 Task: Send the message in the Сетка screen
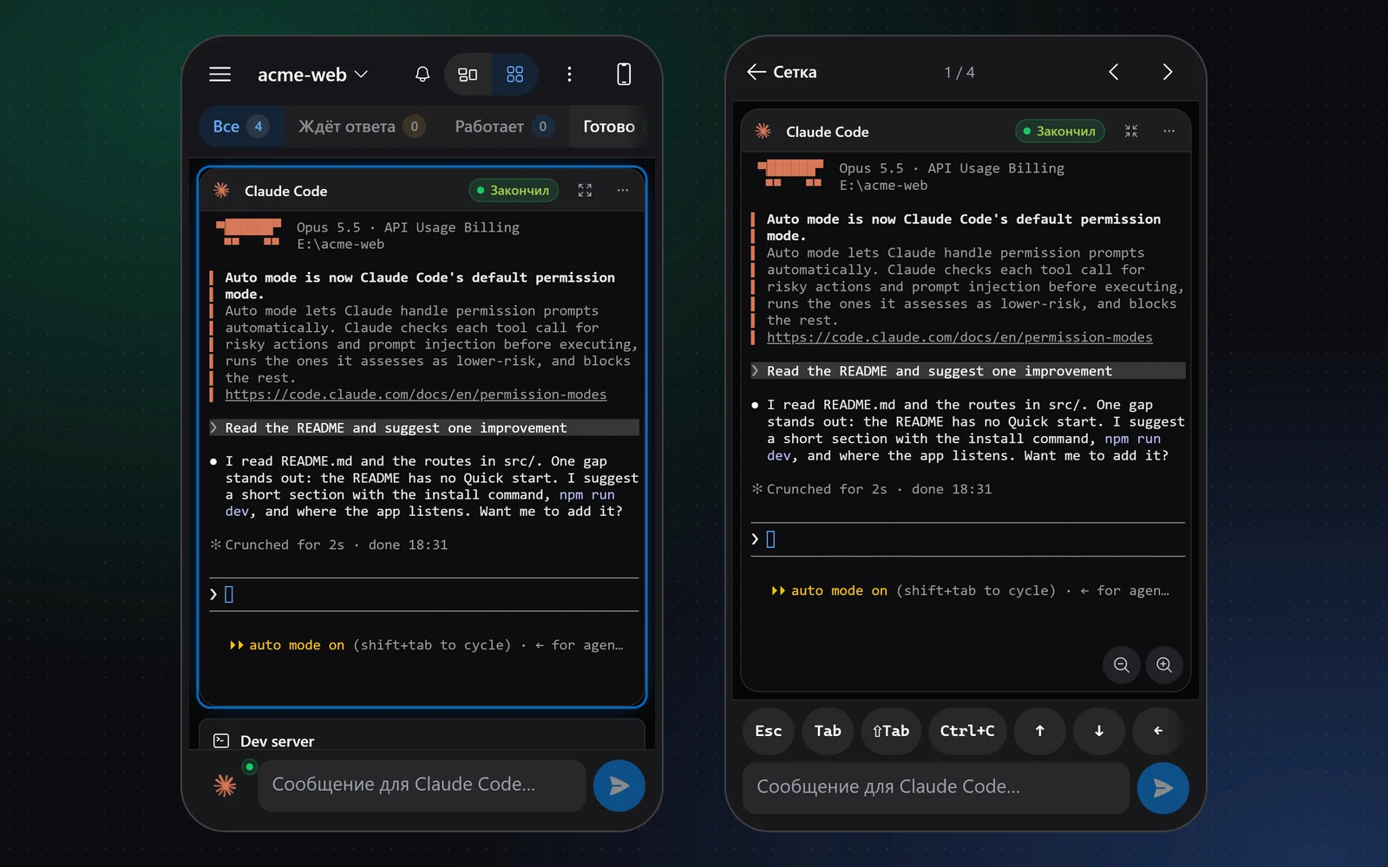click(1162, 787)
